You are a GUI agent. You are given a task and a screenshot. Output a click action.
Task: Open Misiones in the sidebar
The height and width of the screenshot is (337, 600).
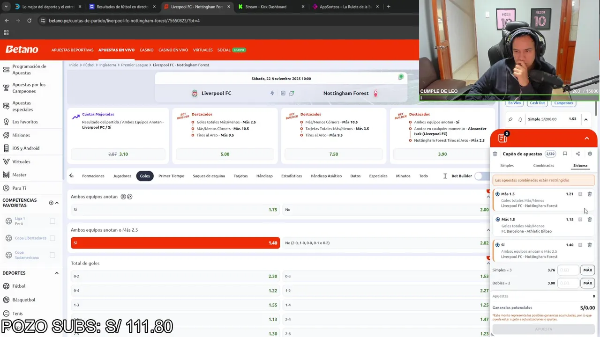point(21,135)
